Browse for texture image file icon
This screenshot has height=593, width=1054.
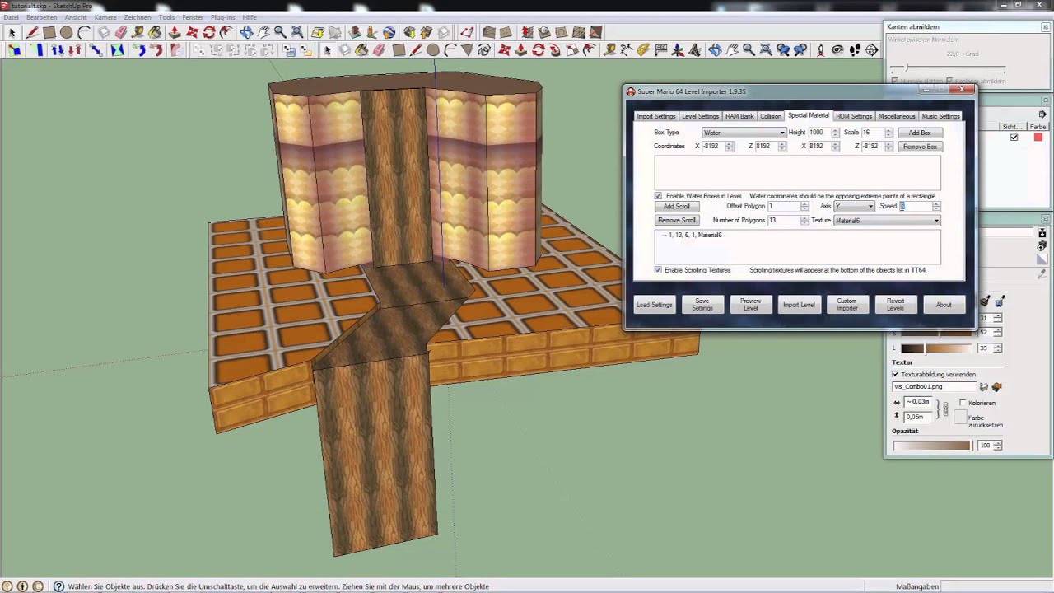pyautogui.click(x=984, y=387)
